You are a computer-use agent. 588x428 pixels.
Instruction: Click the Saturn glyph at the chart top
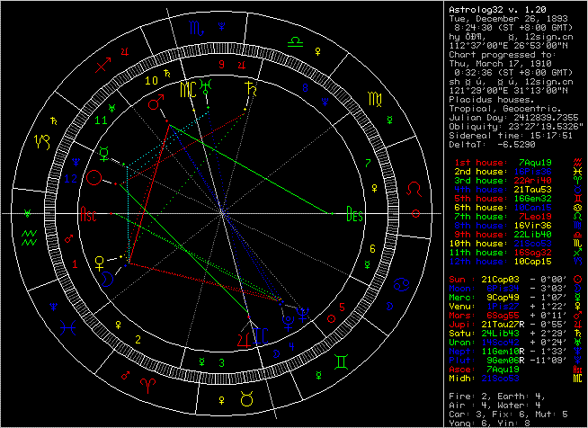pos(247,91)
